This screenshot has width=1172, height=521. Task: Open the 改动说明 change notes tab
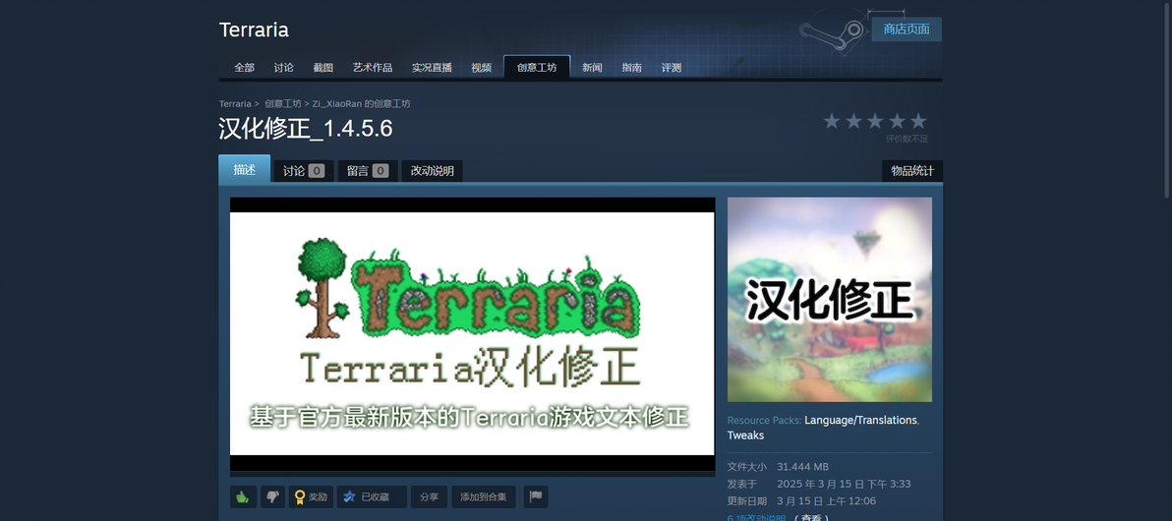432,171
